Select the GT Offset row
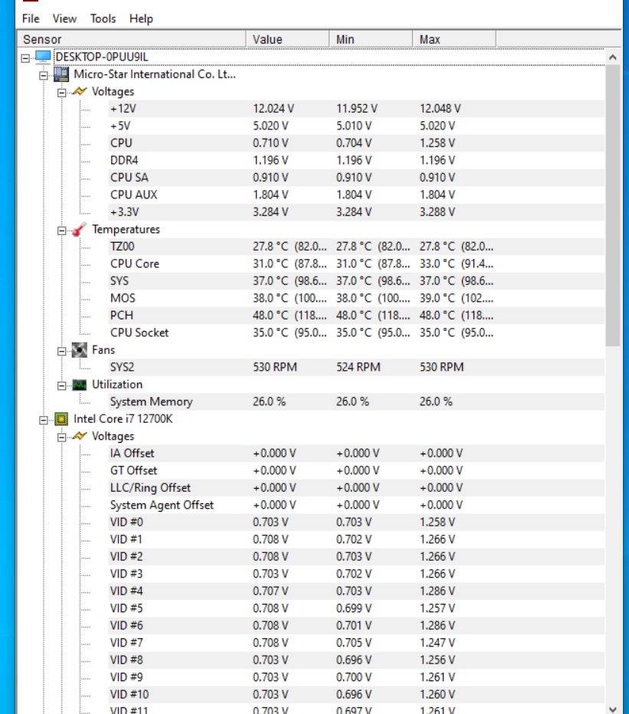This screenshot has width=629, height=714. coord(356,470)
